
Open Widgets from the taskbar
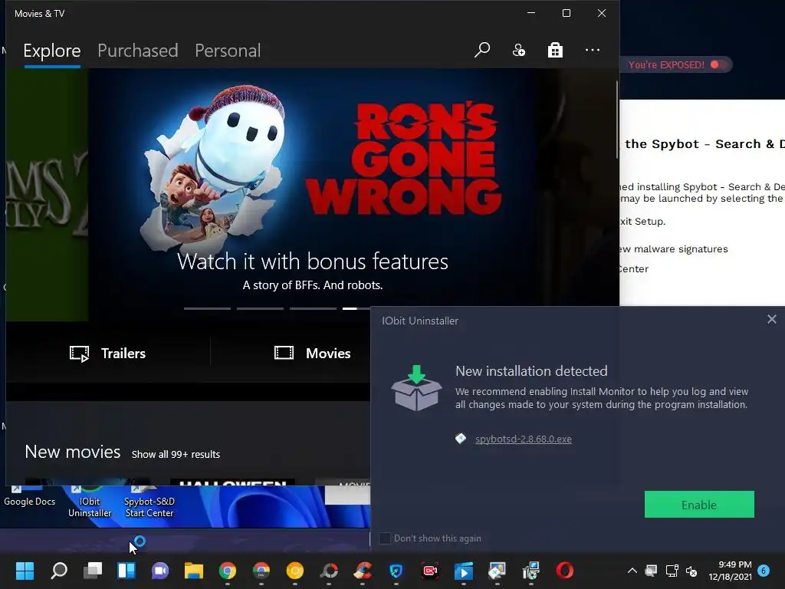click(126, 571)
